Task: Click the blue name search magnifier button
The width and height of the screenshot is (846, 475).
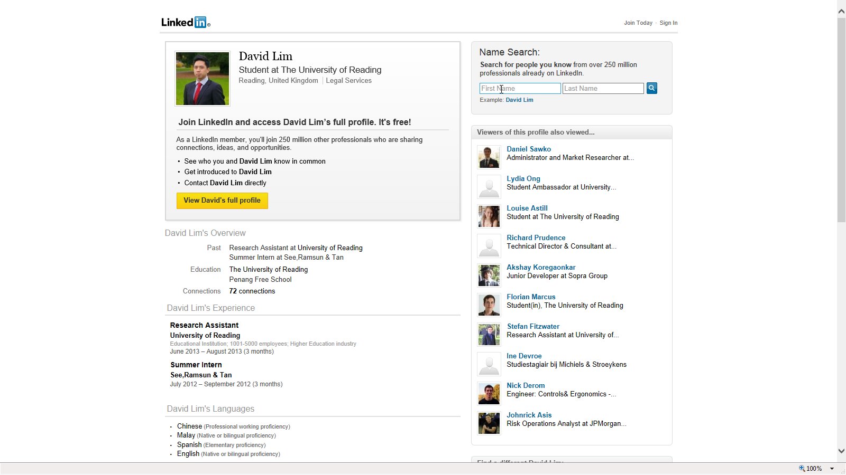Action: click(651, 88)
